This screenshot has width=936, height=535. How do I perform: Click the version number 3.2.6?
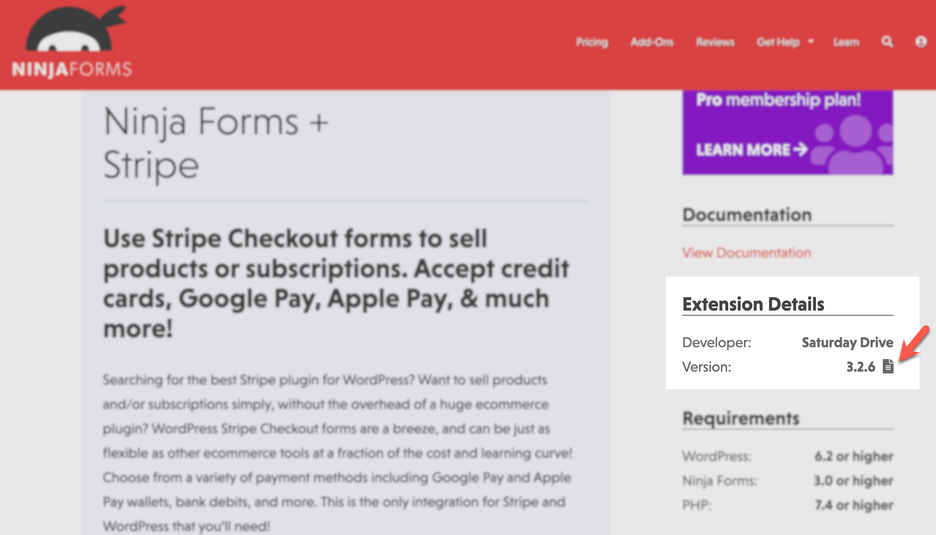[861, 367]
